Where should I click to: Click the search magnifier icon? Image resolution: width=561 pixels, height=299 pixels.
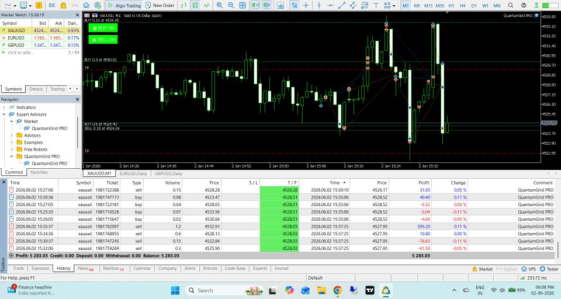click(x=511, y=5)
